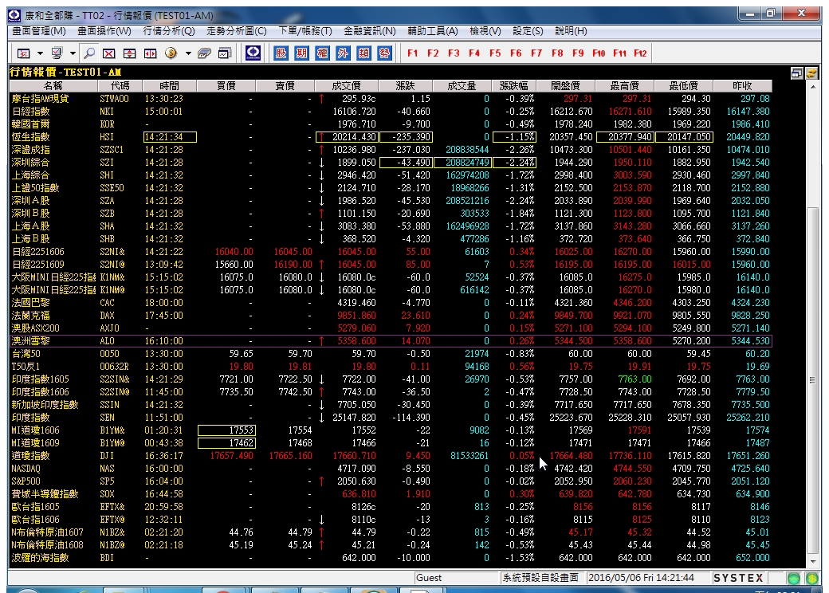Click the gold dollar coin icon
The image size is (829, 593).
click(171, 53)
